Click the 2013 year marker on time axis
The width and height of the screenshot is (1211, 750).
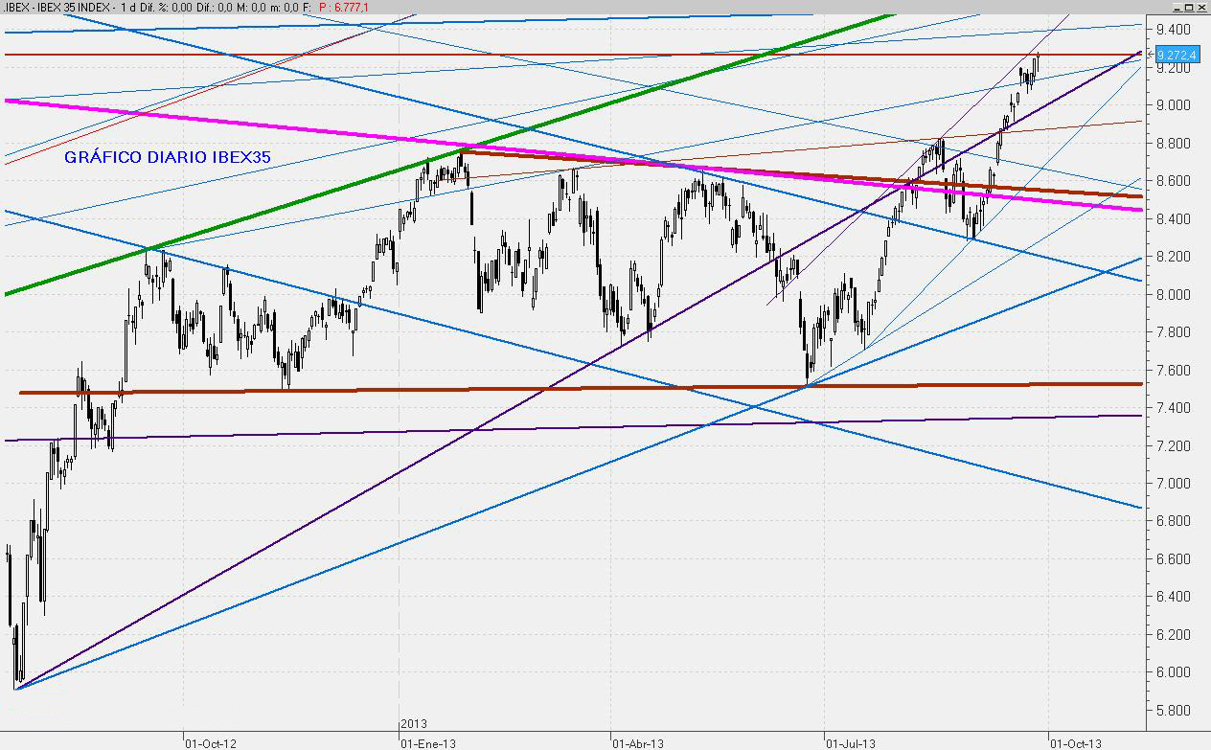[414, 724]
